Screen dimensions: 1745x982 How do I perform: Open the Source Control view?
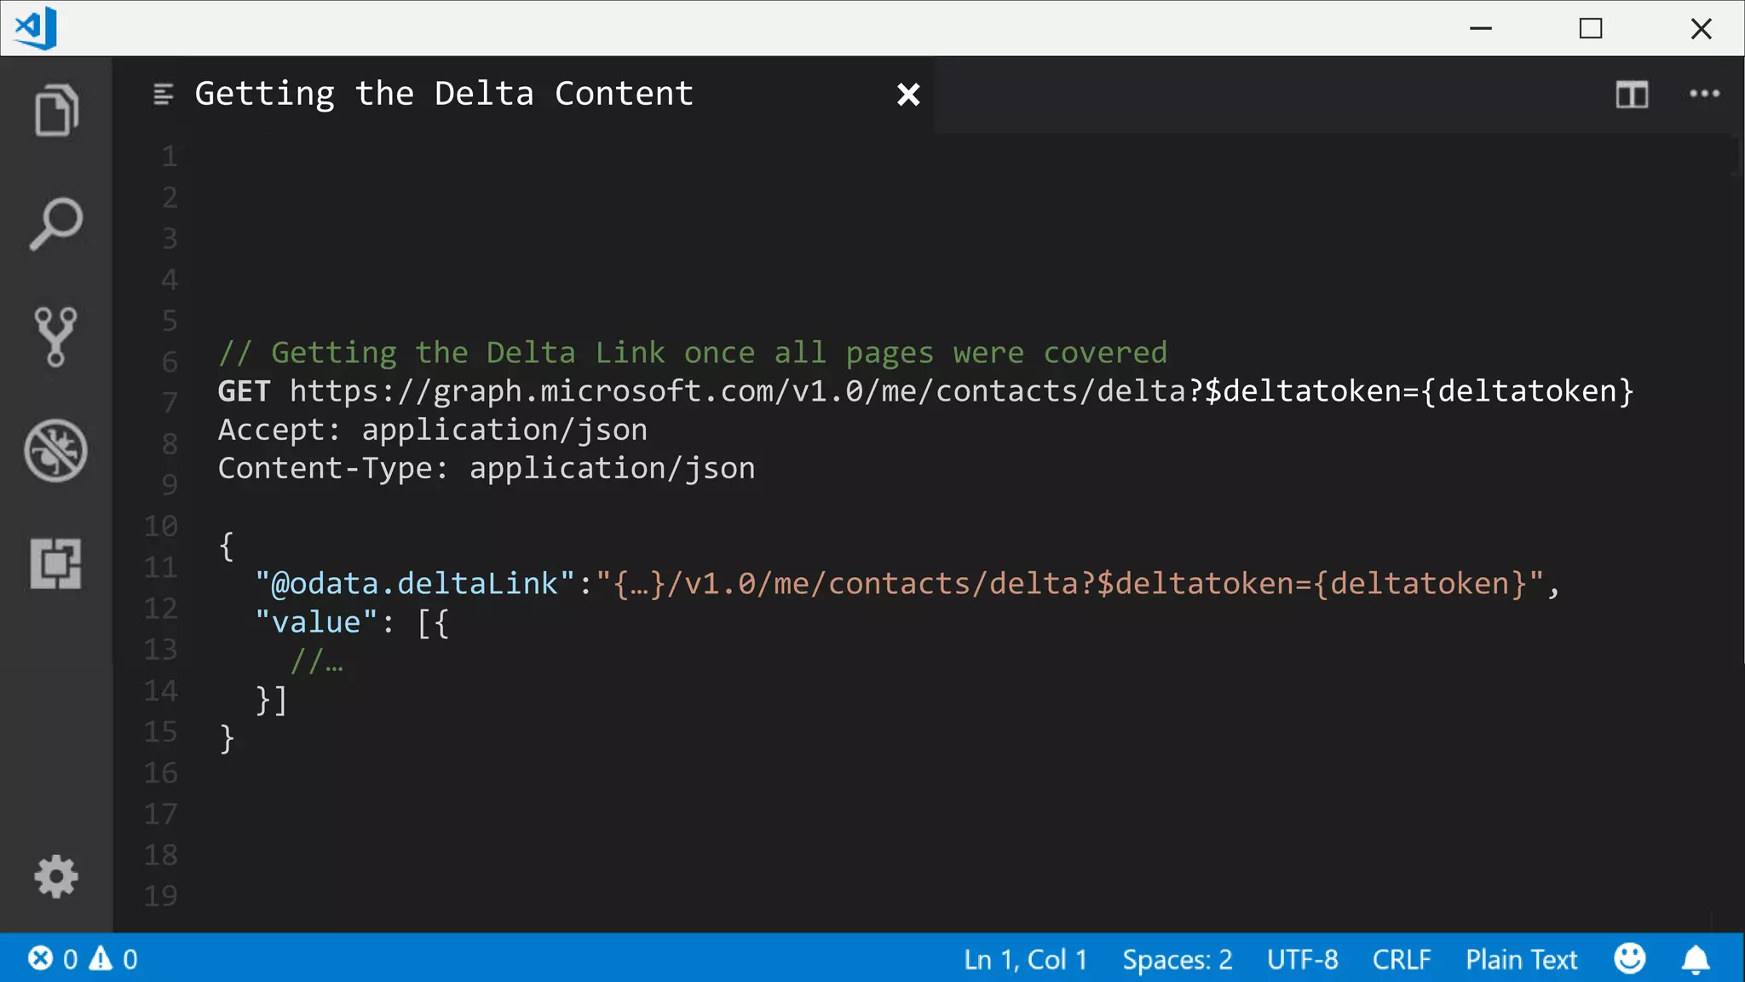pyautogui.click(x=56, y=337)
